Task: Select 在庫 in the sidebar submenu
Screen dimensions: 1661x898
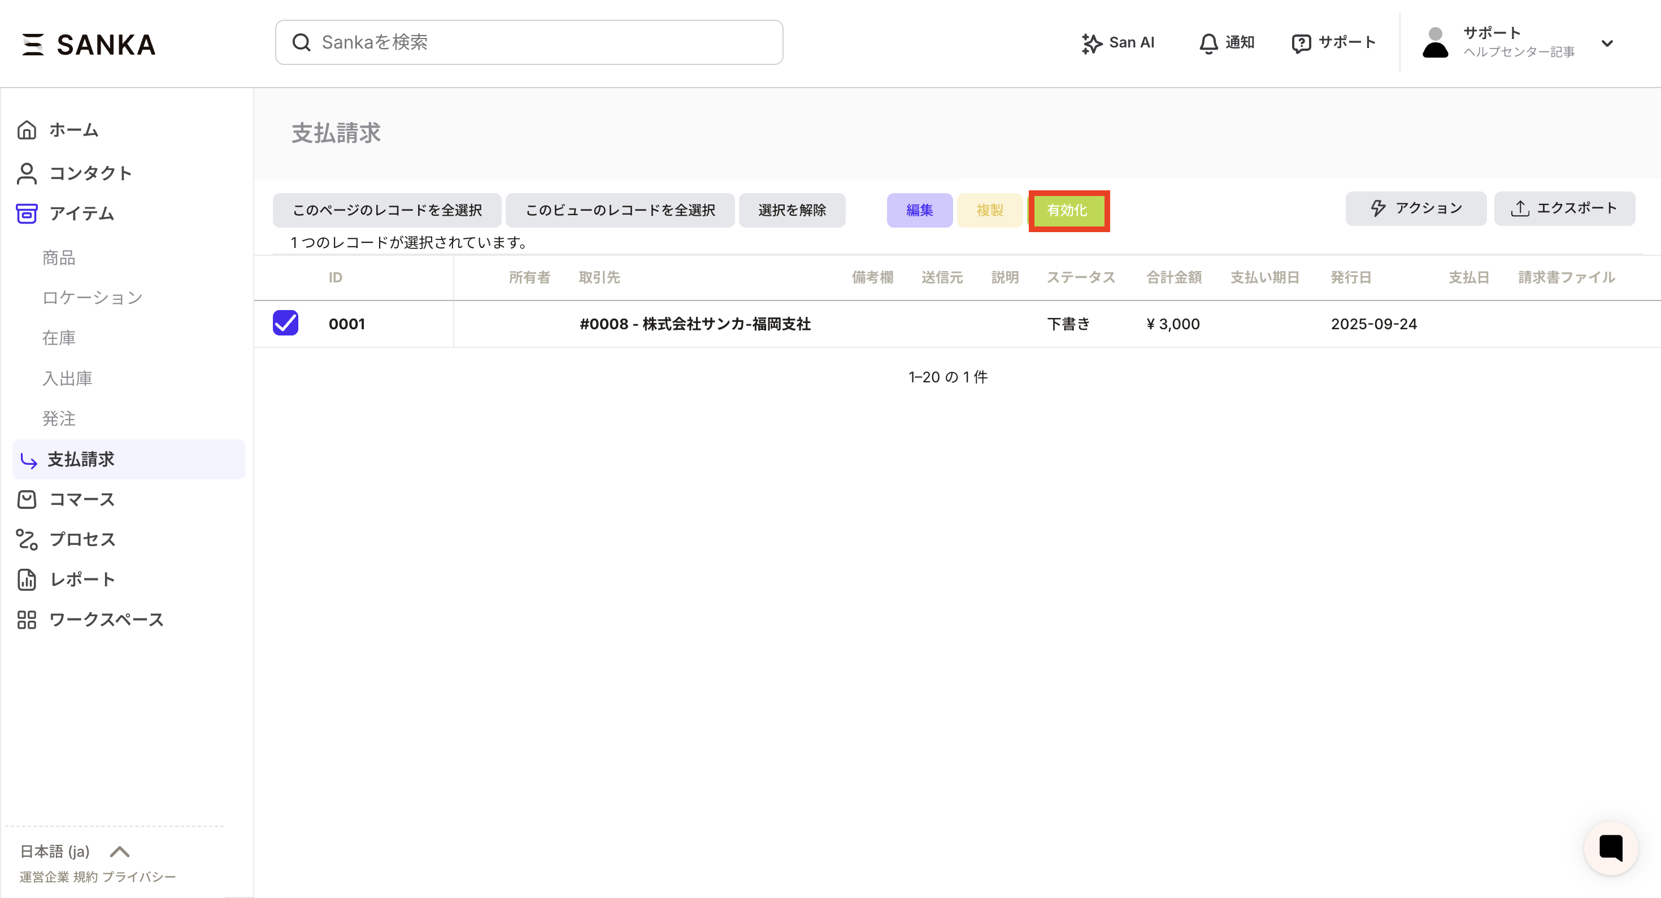Action: click(59, 338)
